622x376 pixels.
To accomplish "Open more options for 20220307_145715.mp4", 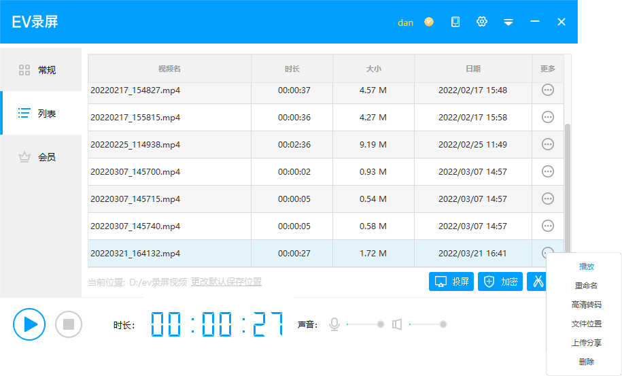I will [x=547, y=199].
